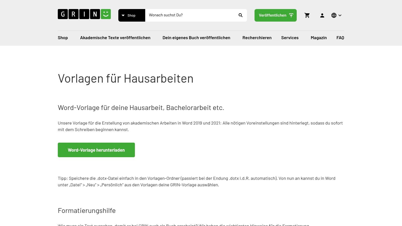Image resolution: width=402 pixels, height=226 pixels.
Task: Open the language selection chevron
Action: 340,15
